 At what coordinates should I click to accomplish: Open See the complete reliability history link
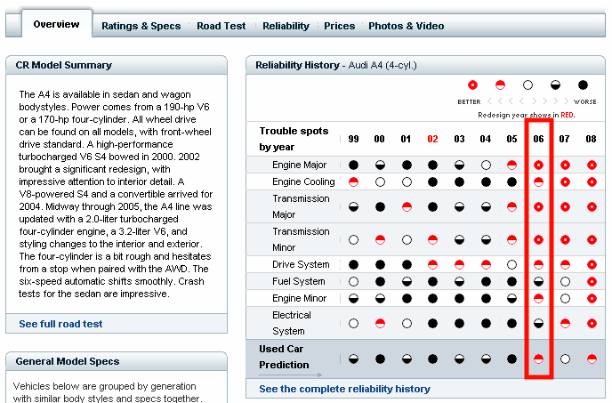344,389
